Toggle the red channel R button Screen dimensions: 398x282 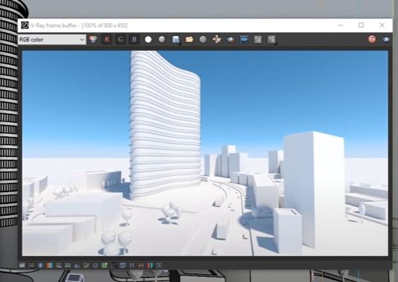click(107, 39)
